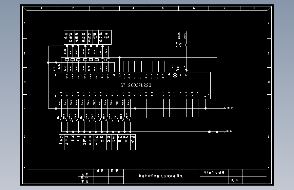Select column marker 4 in the top ruler
This screenshot has height=190, width=294.
tap(133, 8)
